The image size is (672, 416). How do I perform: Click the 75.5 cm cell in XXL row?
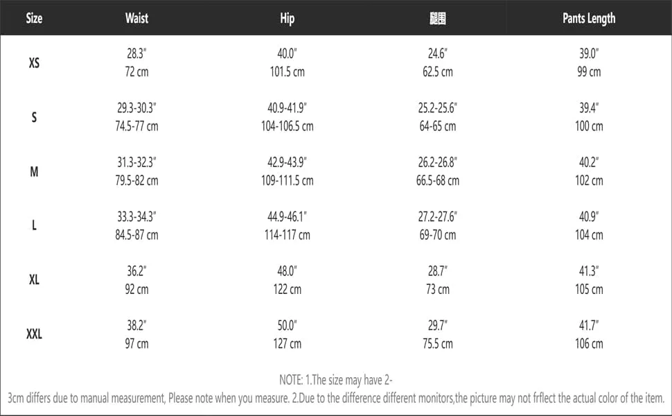pyautogui.click(x=438, y=344)
